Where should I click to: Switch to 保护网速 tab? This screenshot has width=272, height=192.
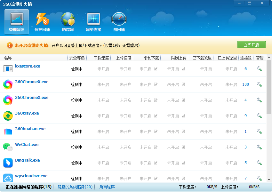42,22
